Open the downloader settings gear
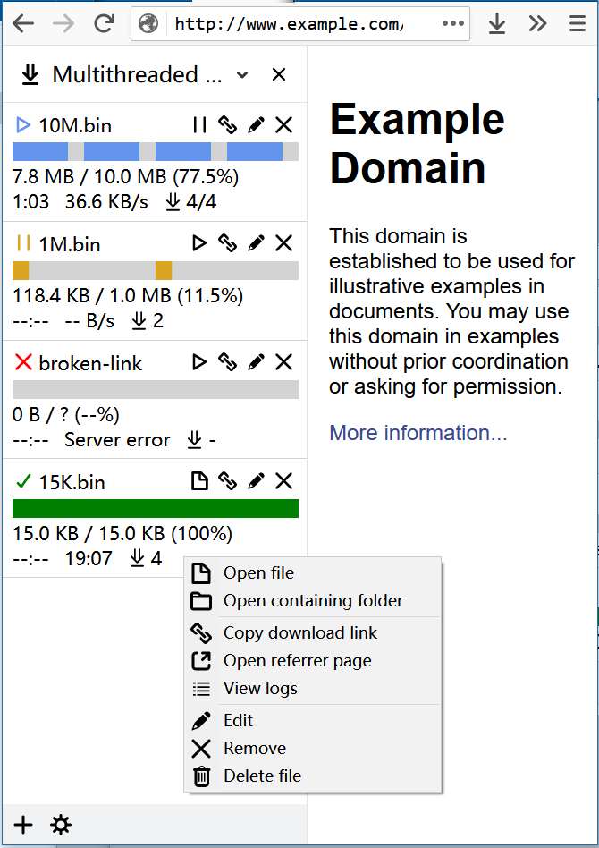The height and width of the screenshot is (848, 599). coord(61,826)
